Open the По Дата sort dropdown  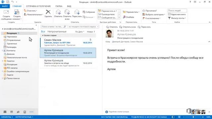pos(79,32)
